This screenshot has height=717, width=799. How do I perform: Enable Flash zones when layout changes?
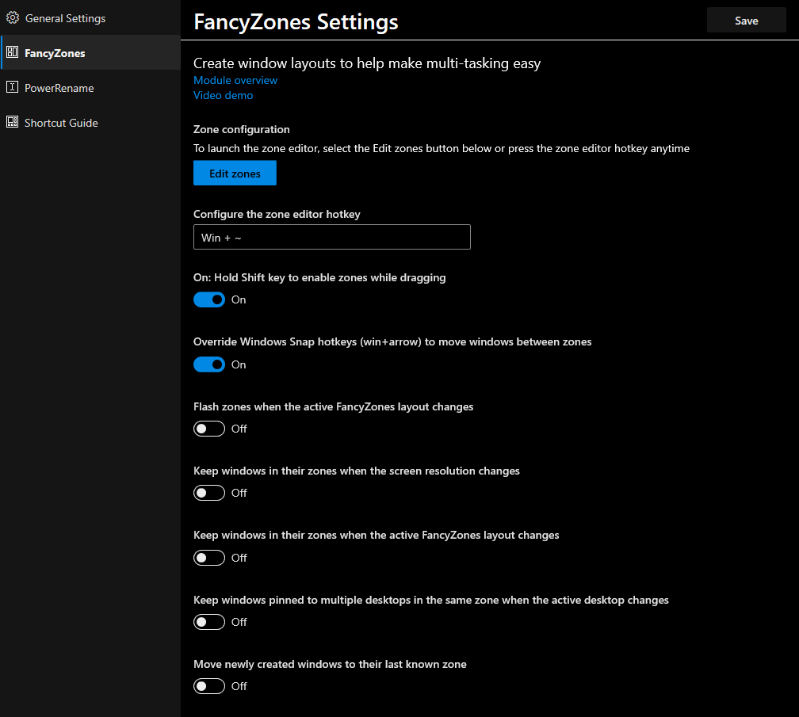[x=209, y=429]
